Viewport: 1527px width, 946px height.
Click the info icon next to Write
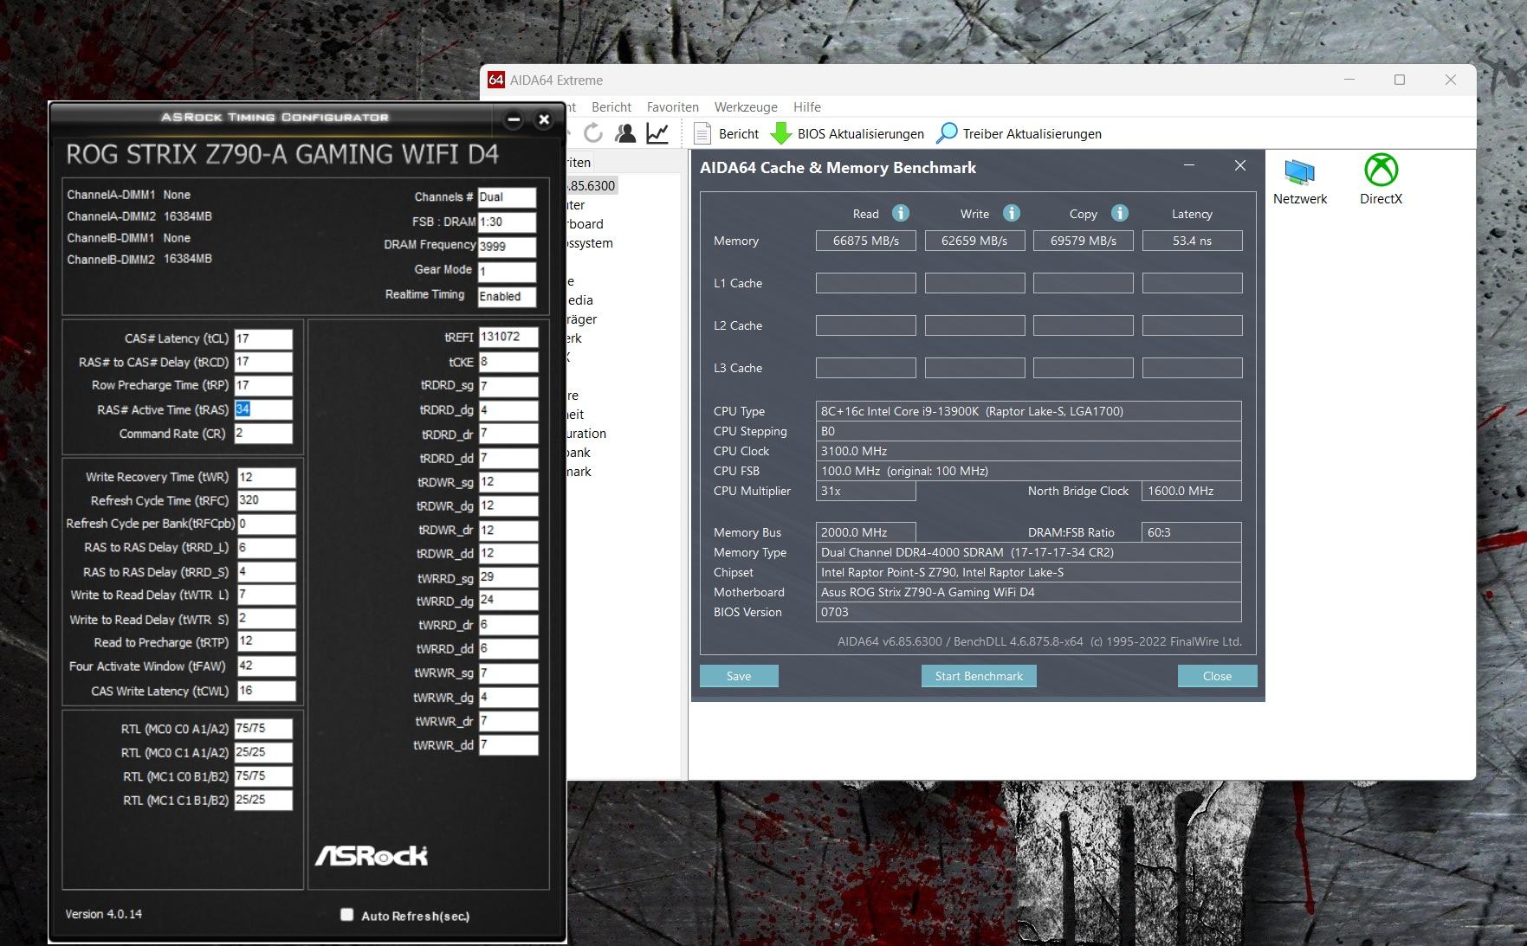1012,213
